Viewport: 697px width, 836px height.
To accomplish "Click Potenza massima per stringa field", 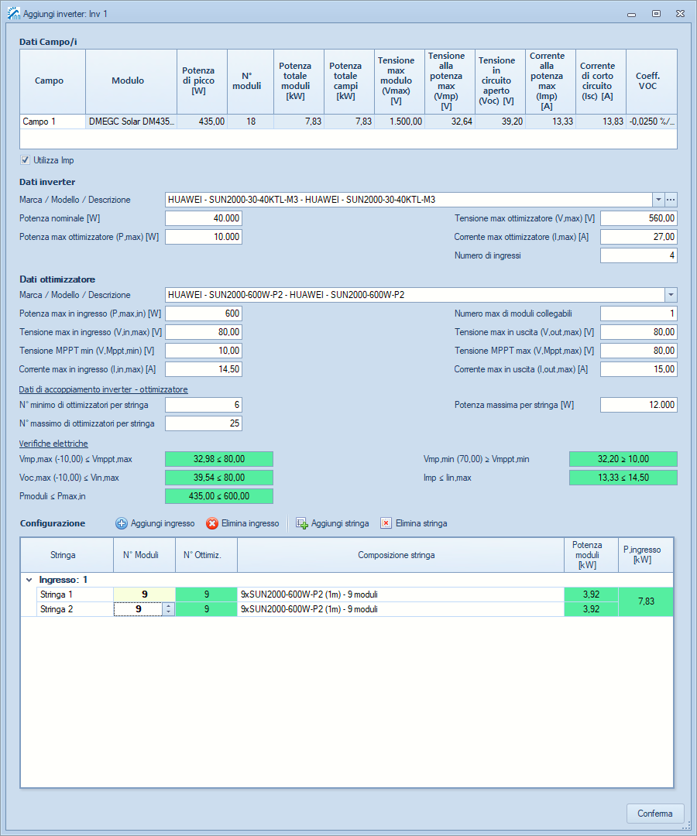I will point(638,405).
